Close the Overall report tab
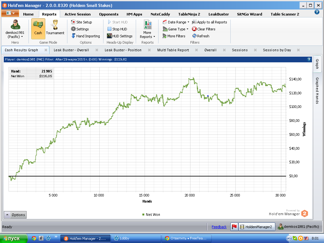324x243 pixels. [224, 50]
